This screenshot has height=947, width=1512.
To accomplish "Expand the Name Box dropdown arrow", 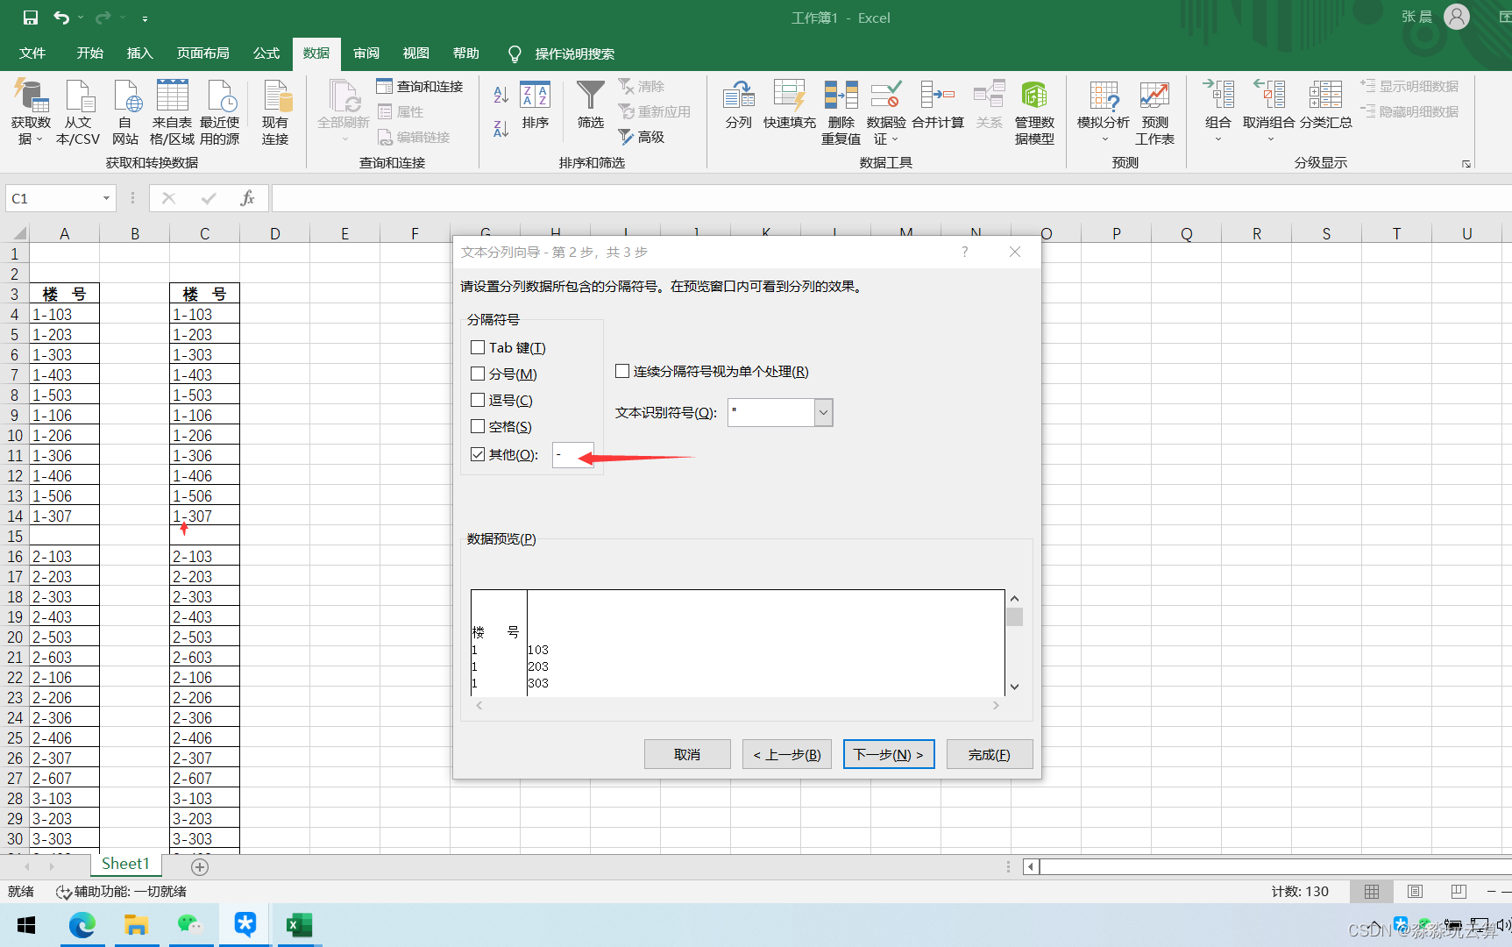I will tap(106, 198).
